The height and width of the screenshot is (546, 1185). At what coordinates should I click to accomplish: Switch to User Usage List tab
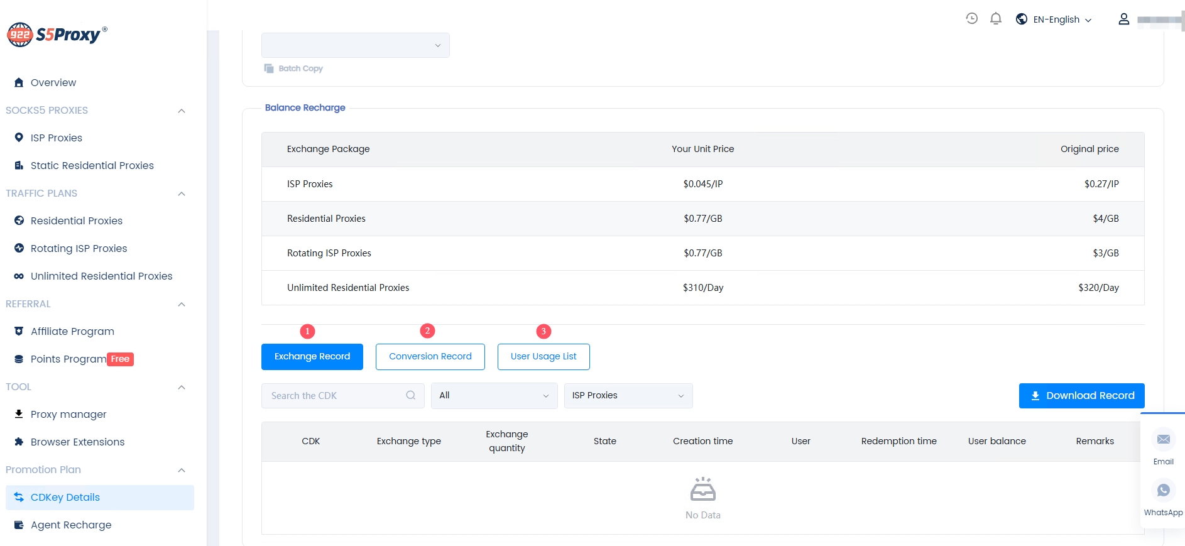543,357
